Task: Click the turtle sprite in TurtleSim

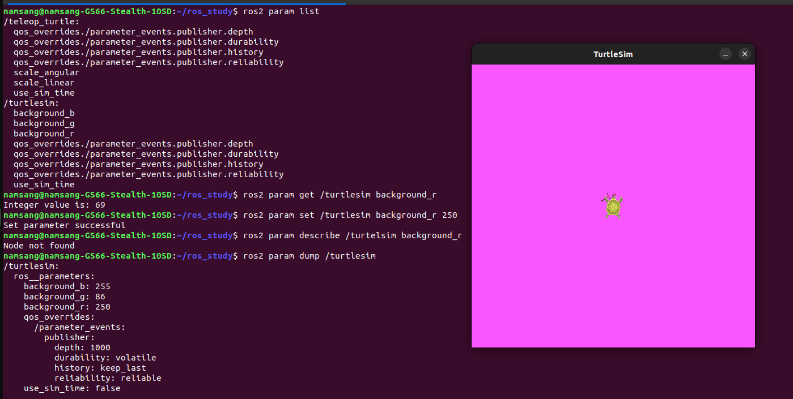Action: coord(612,206)
